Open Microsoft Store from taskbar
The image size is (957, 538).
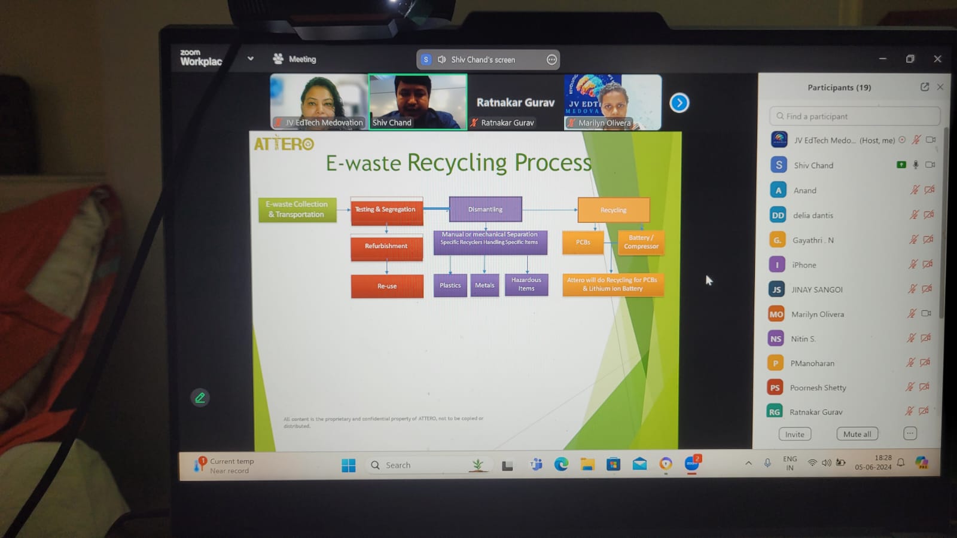[613, 464]
